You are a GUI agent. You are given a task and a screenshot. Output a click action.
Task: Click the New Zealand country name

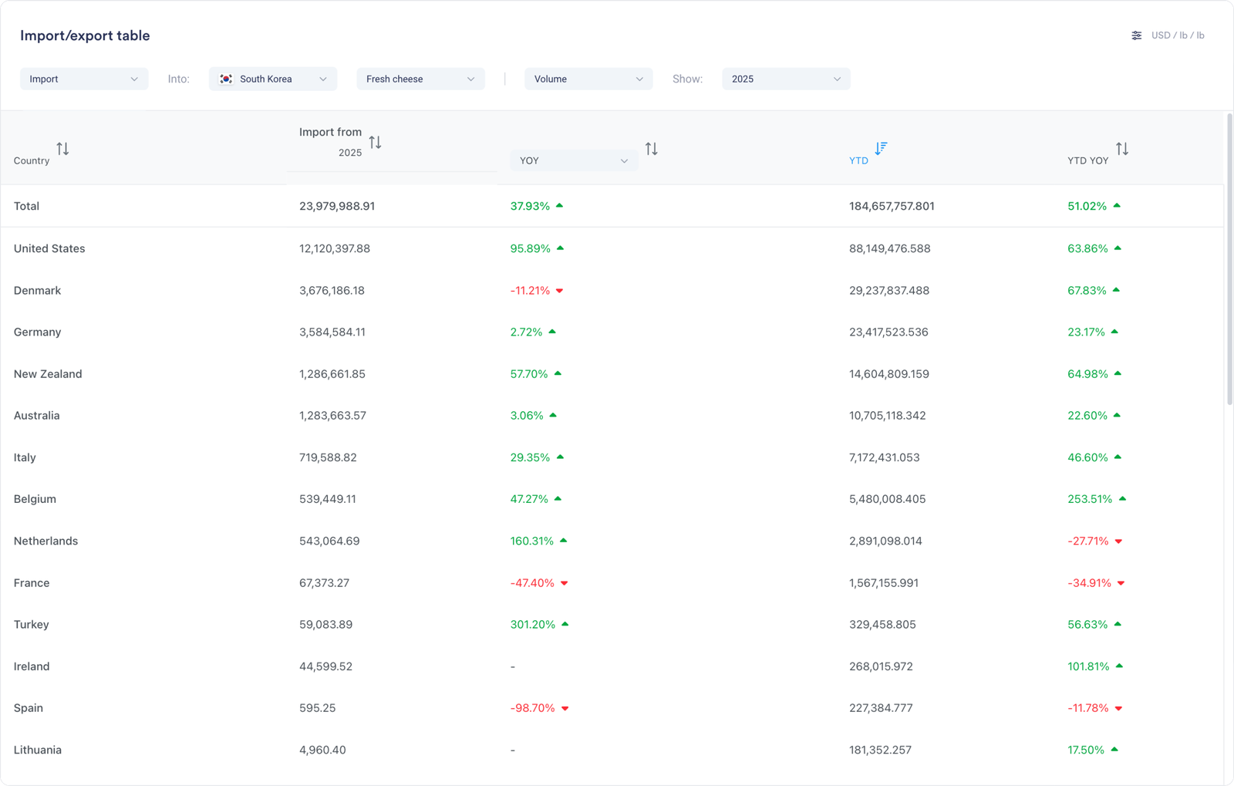click(x=48, y=374)
